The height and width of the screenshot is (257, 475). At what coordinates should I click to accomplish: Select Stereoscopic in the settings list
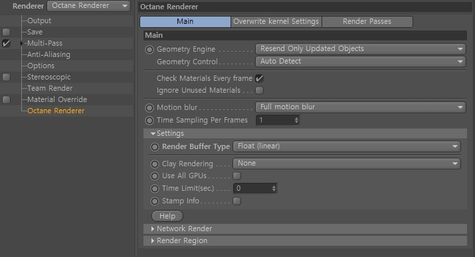[x=48, y=77]
